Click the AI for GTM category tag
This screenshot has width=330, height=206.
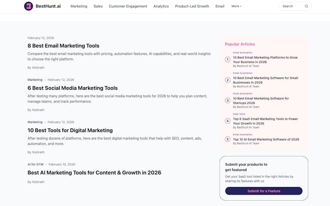pyautogui.click(x=35, y=164)
